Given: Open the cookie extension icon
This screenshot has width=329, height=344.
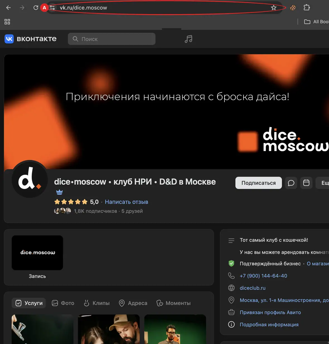Looking at the screenshot, I should pyautogui.click(x=293, y=8).
